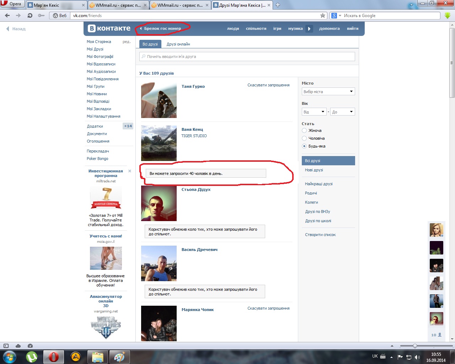Show hidden system tray icons

391,357
